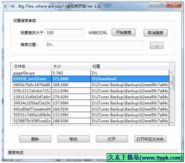The height and width of the screenshot is (163, 185).
Task: Click the scroll down arrow of the list
Action: (x=172, y=123)
